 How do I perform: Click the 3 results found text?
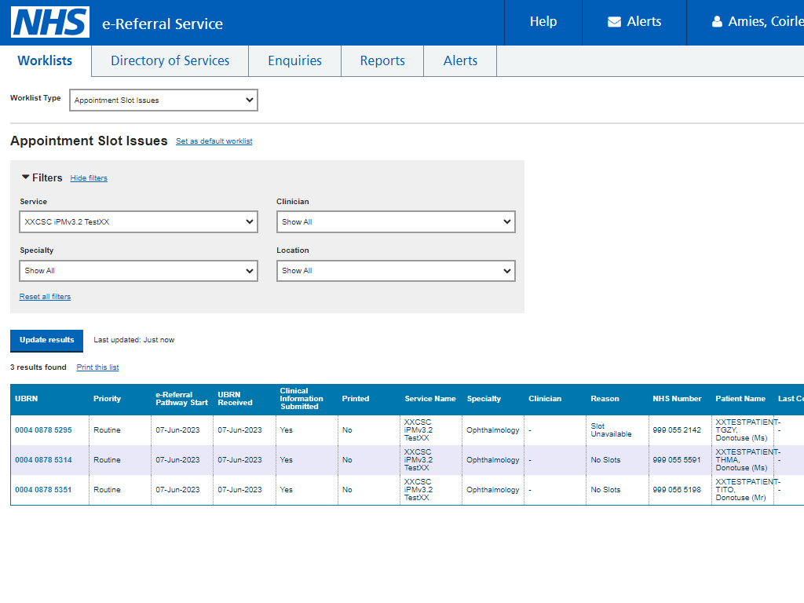[x=38, y=367]
